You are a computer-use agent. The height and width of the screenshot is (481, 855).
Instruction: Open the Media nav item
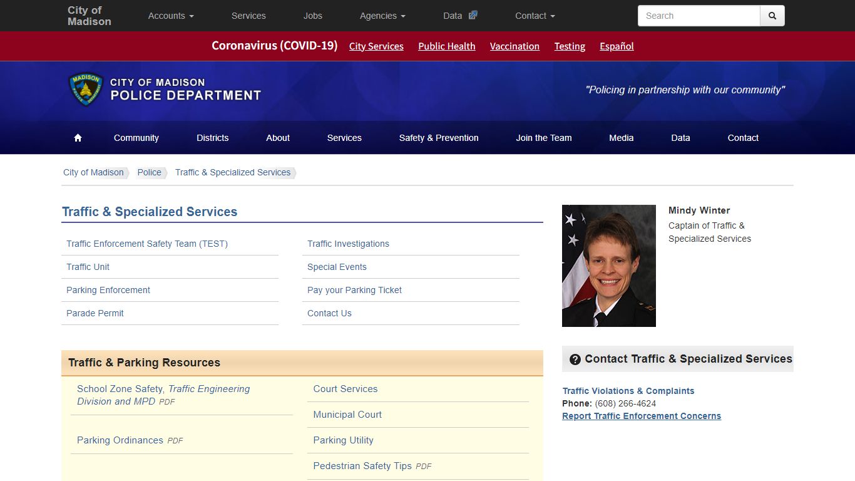(x=622, y=138)
